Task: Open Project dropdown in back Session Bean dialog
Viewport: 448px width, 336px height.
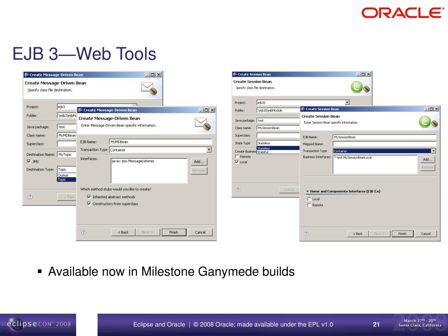Action: click(x=347, y=102)
